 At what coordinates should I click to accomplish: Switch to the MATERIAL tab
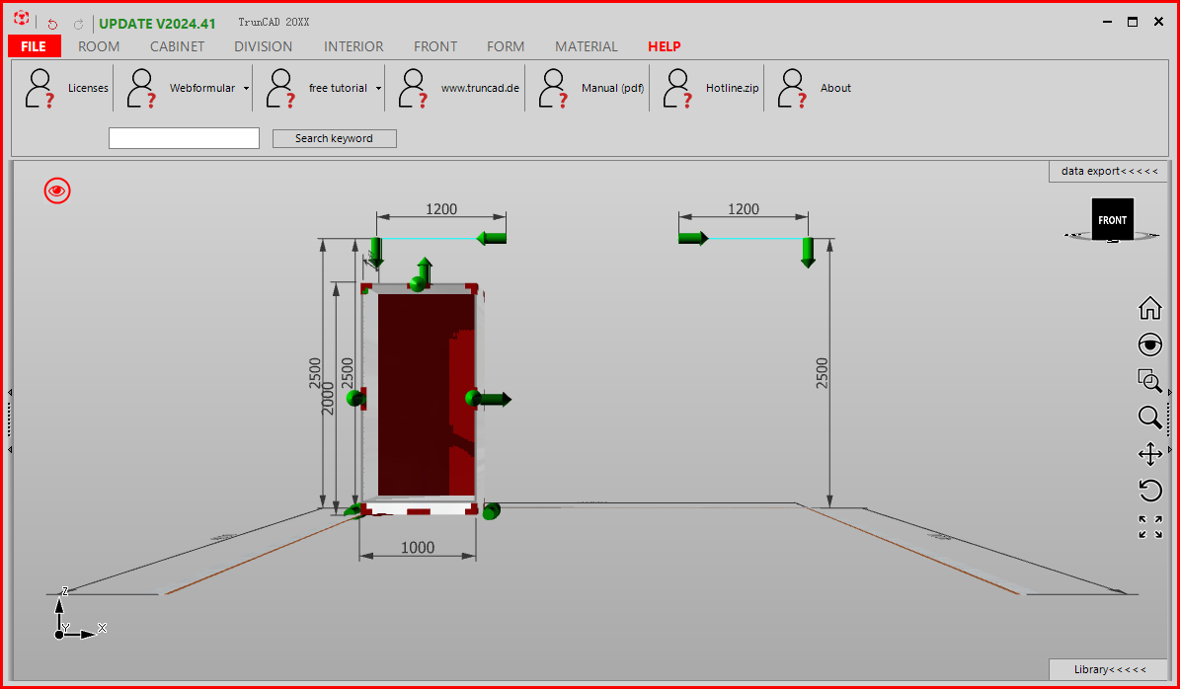(x=586, y=46)
